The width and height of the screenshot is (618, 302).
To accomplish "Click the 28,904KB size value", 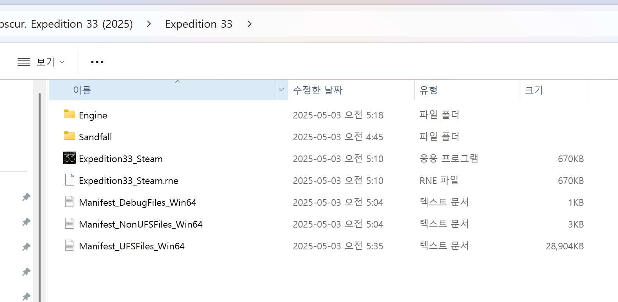I will [565, 246].
